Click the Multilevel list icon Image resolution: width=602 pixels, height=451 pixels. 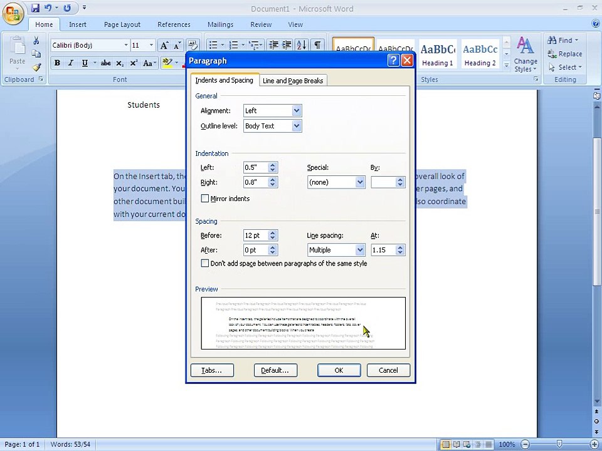point(254,45)
